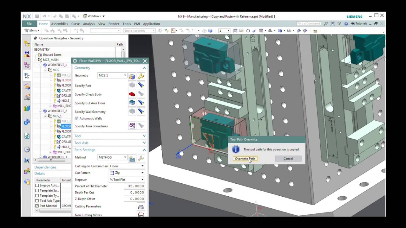Open the File menu
Viewport: 406px width, 228px height.
[x=29, y=24]
